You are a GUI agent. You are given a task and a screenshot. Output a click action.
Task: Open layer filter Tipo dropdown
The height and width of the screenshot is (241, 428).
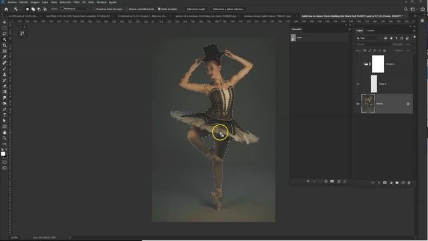[368, 38]
